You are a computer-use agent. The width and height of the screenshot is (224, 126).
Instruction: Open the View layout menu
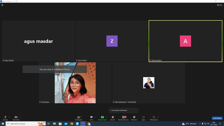tap(220, 5)
